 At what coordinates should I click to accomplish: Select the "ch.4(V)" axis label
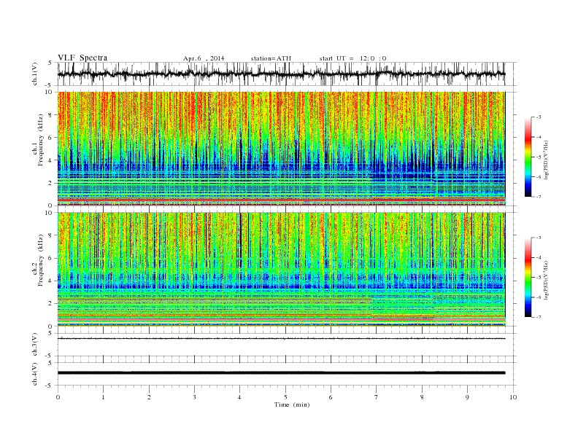35,374
